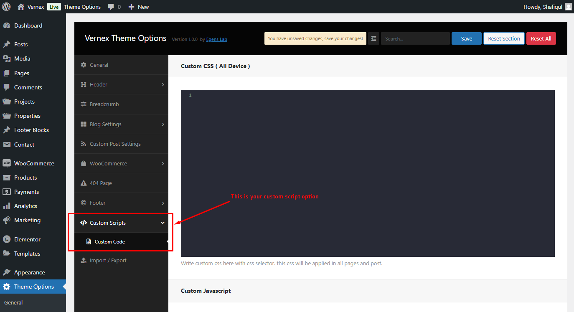
Task: Click the Analytics bar chart icon
Action: coord(7,206)
